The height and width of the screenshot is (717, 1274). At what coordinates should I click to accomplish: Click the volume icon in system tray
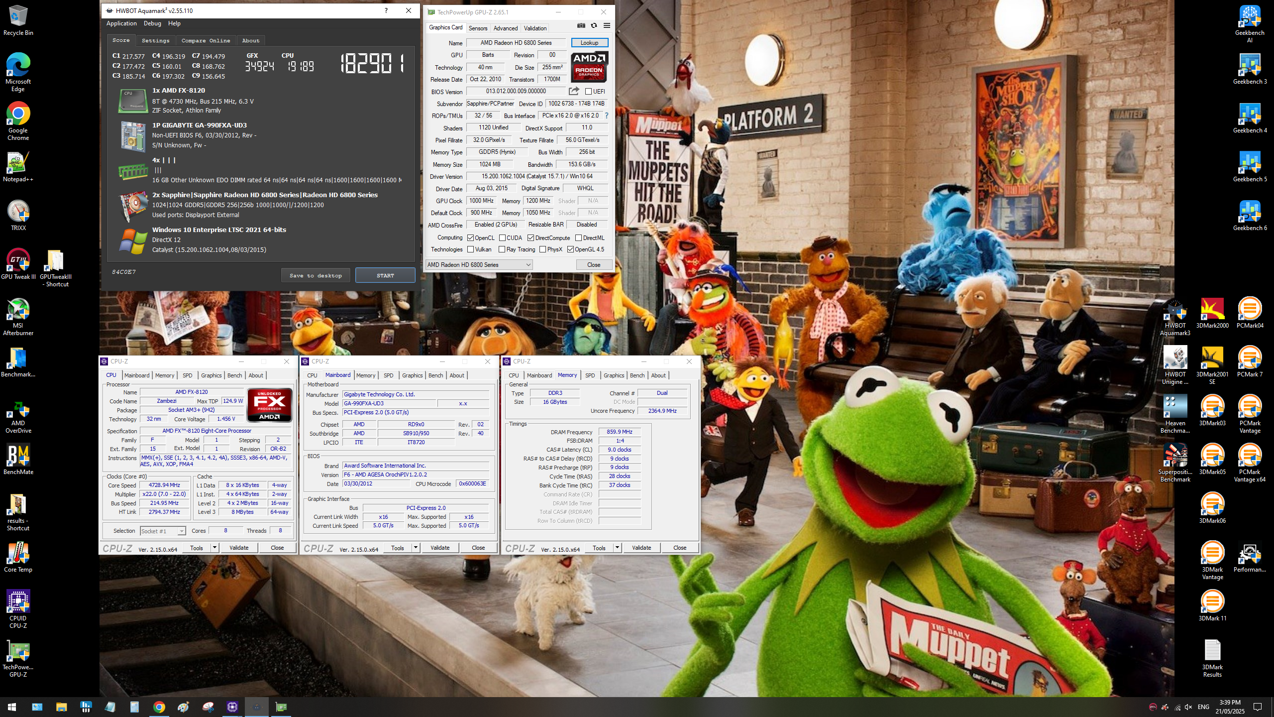[x=1188, y=707]
